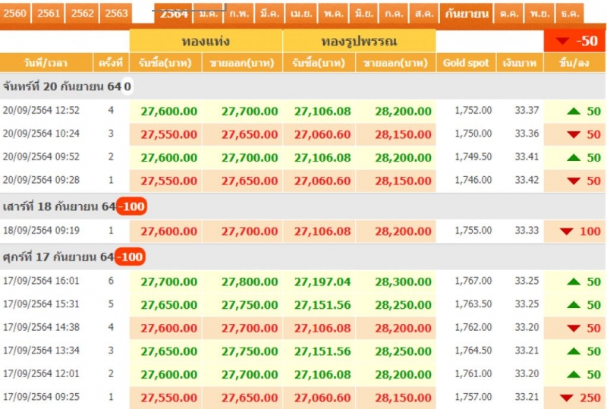Select the กันยายน month tab
Screen dimensions: 607x409
(x=467, y=13)
